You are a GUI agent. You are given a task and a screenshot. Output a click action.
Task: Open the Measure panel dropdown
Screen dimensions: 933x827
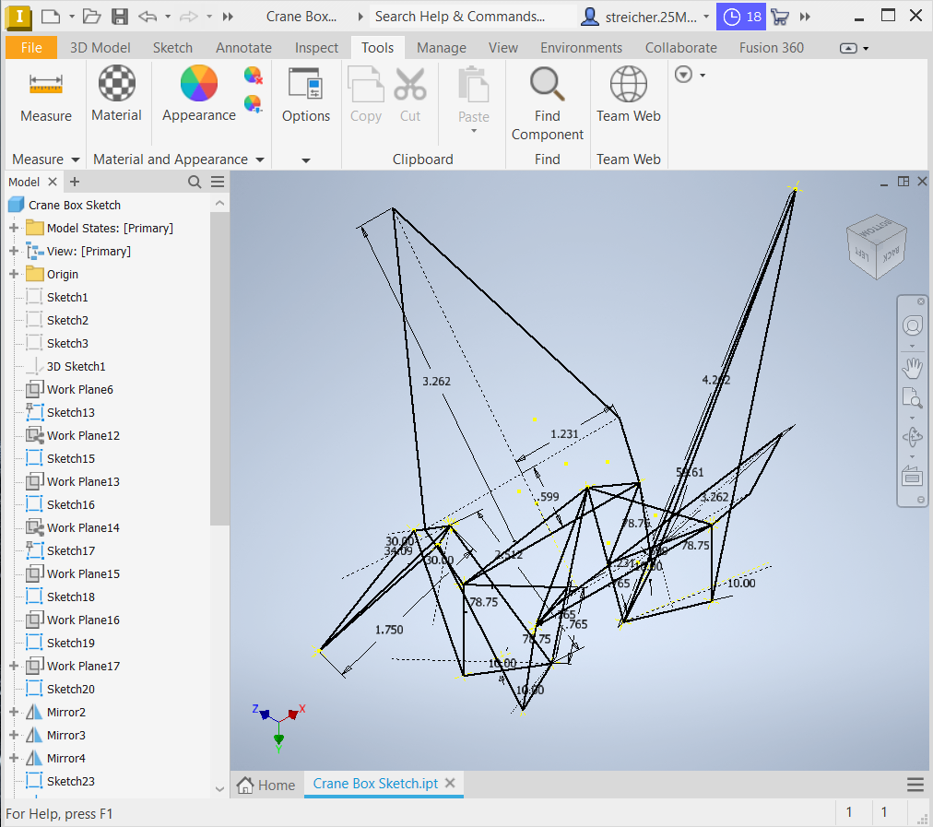pyautogui.click(x=76, y=159)
